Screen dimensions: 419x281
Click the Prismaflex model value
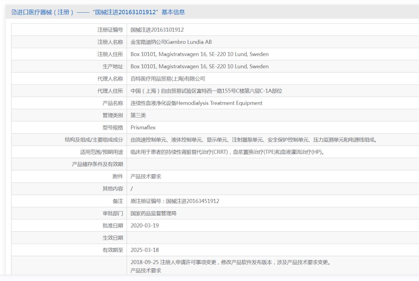click(x=143, y=128)
